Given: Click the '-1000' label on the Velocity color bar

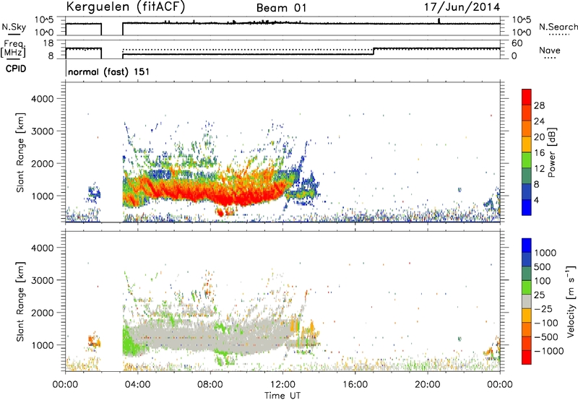Looking at the screenshot, I should (x=549, y=351).
